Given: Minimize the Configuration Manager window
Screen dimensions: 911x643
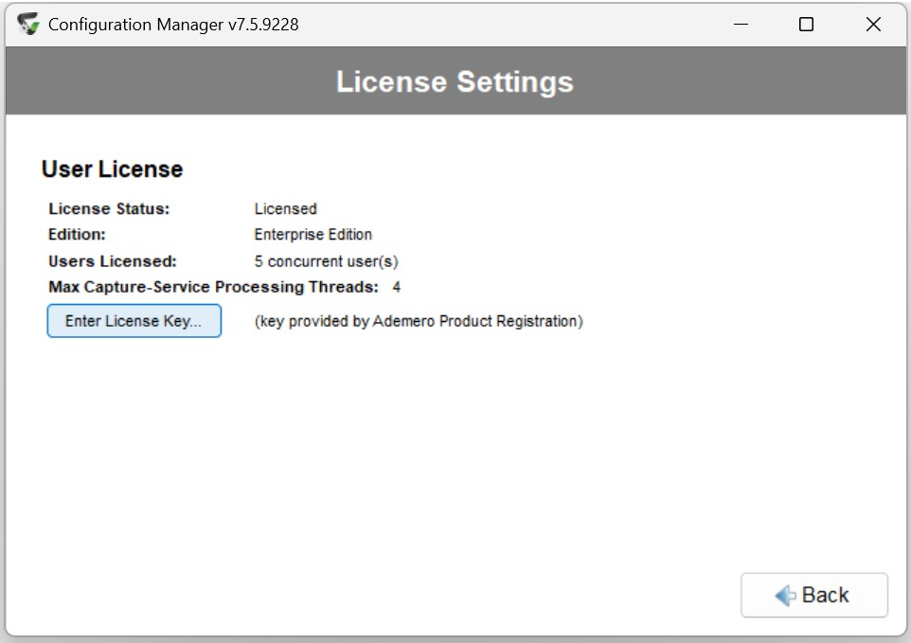Looking at the screenshot, I should click(x=741, y=25).
